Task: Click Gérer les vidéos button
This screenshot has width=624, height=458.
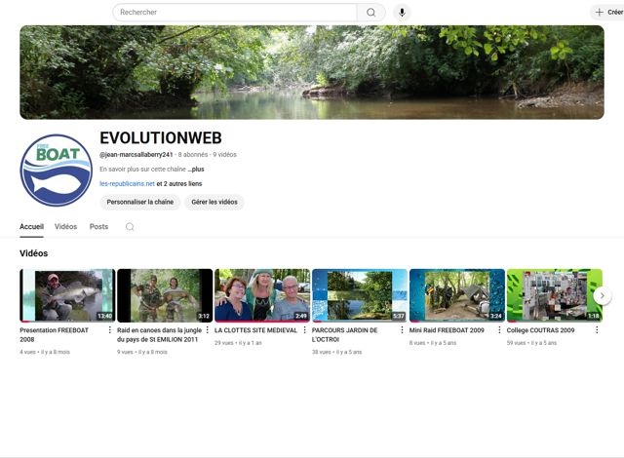Action: click(214, 202)
